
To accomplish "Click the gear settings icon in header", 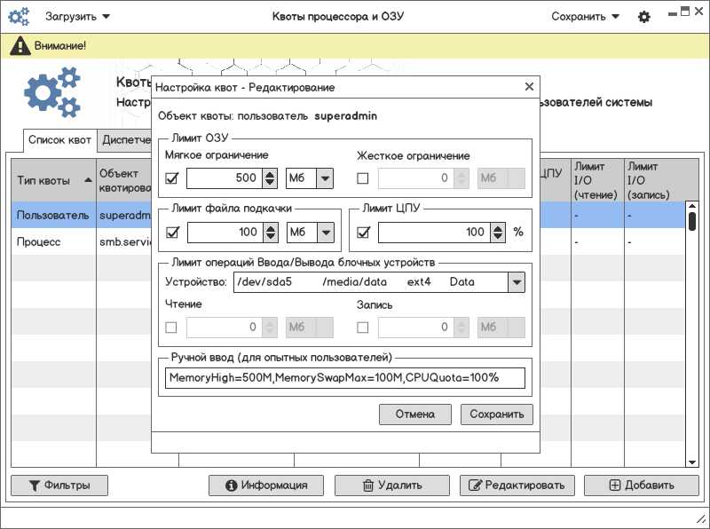I will [x=644, y=17].
